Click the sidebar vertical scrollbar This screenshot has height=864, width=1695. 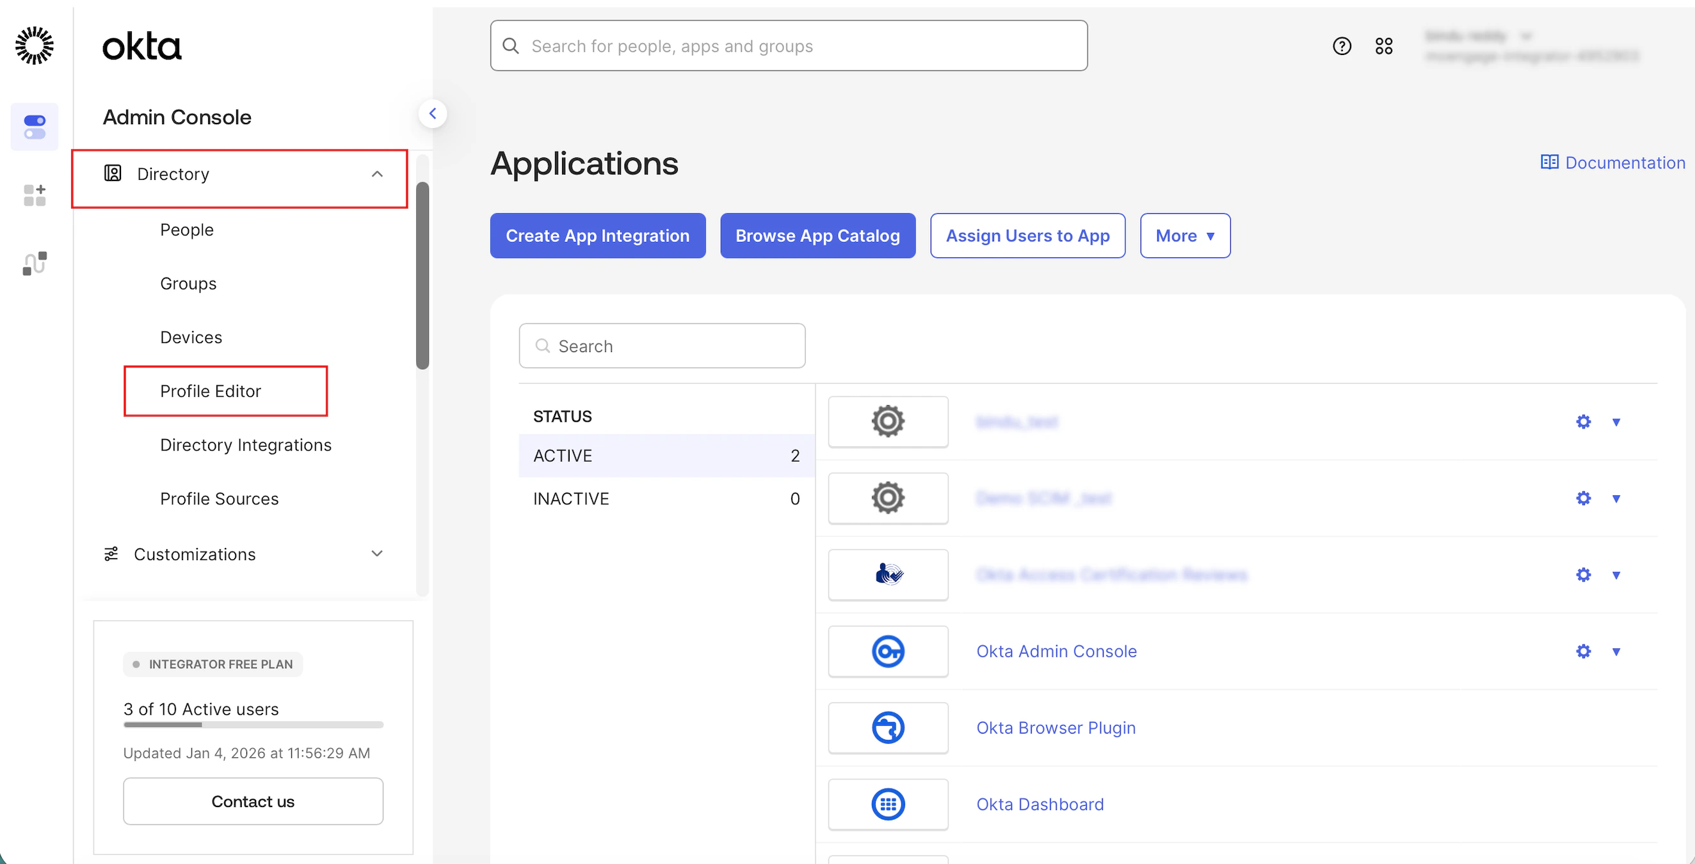click(x=422, y=275)
